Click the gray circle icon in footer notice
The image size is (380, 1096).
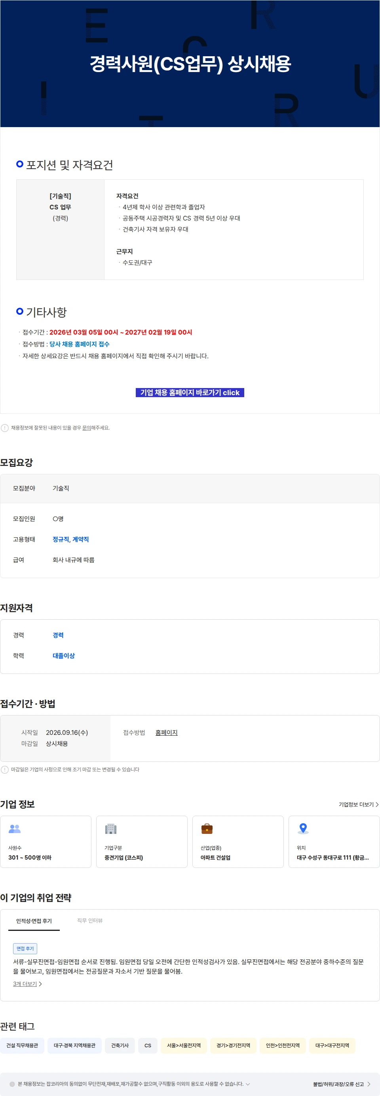point(12,1084)
